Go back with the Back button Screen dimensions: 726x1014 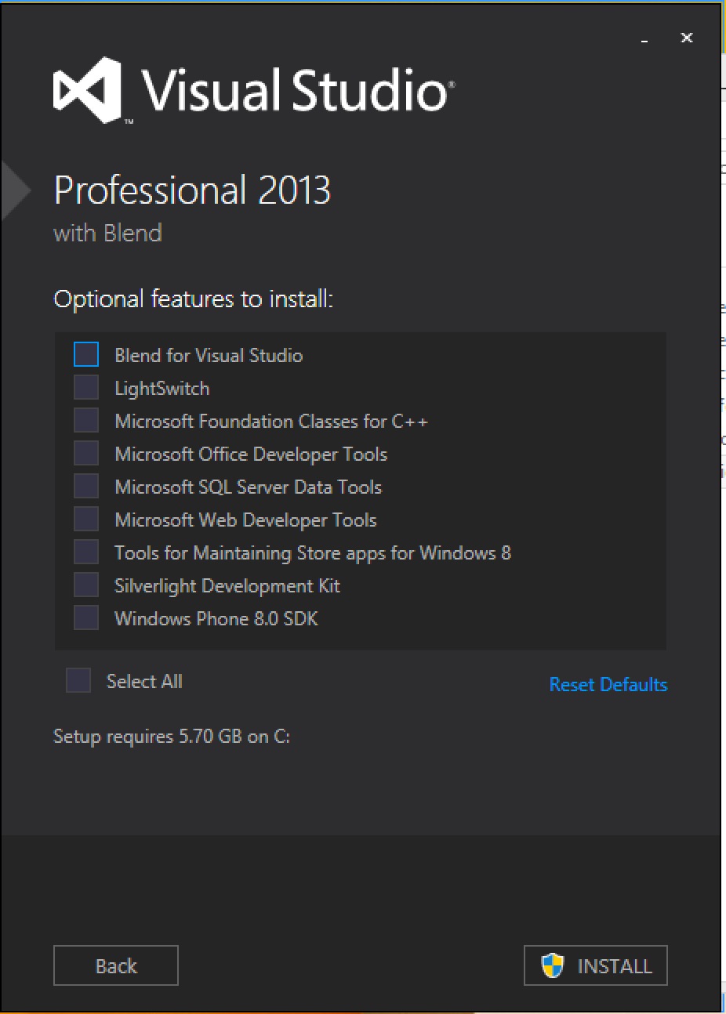[x=116, y=965]
